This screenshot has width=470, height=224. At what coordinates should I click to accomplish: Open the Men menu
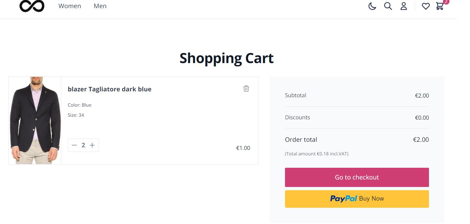point(100,6)
